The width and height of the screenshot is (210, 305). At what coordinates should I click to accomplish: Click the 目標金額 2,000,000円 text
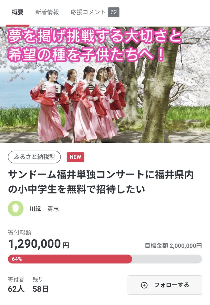coord(173,246)
